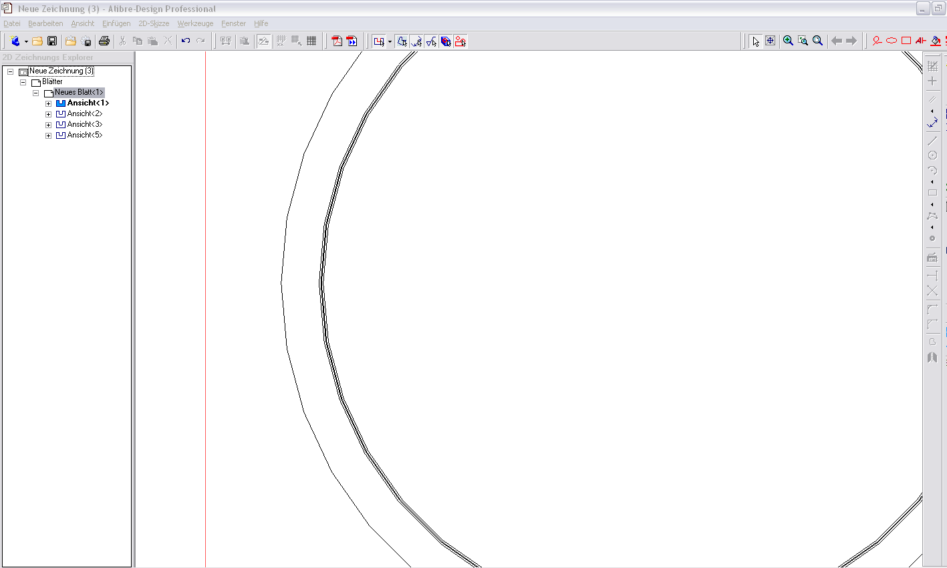
Task: Click the zoom page magnifier icon
Action: 818,41
